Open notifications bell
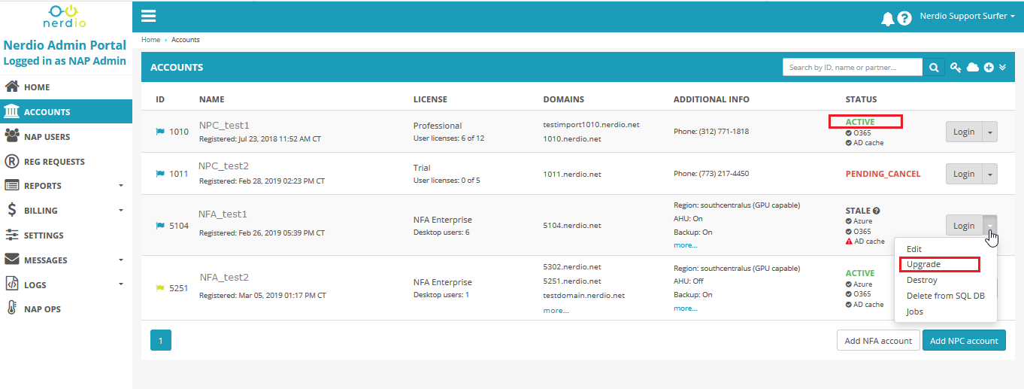Image resolution: width=1024 pixels, height=389 pixels. point(888,18)
